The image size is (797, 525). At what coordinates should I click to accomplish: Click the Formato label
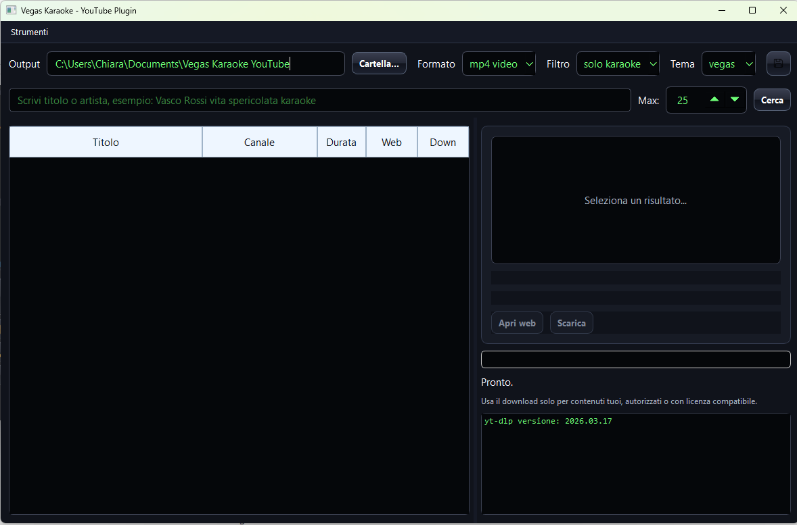[x=436, y=64]
